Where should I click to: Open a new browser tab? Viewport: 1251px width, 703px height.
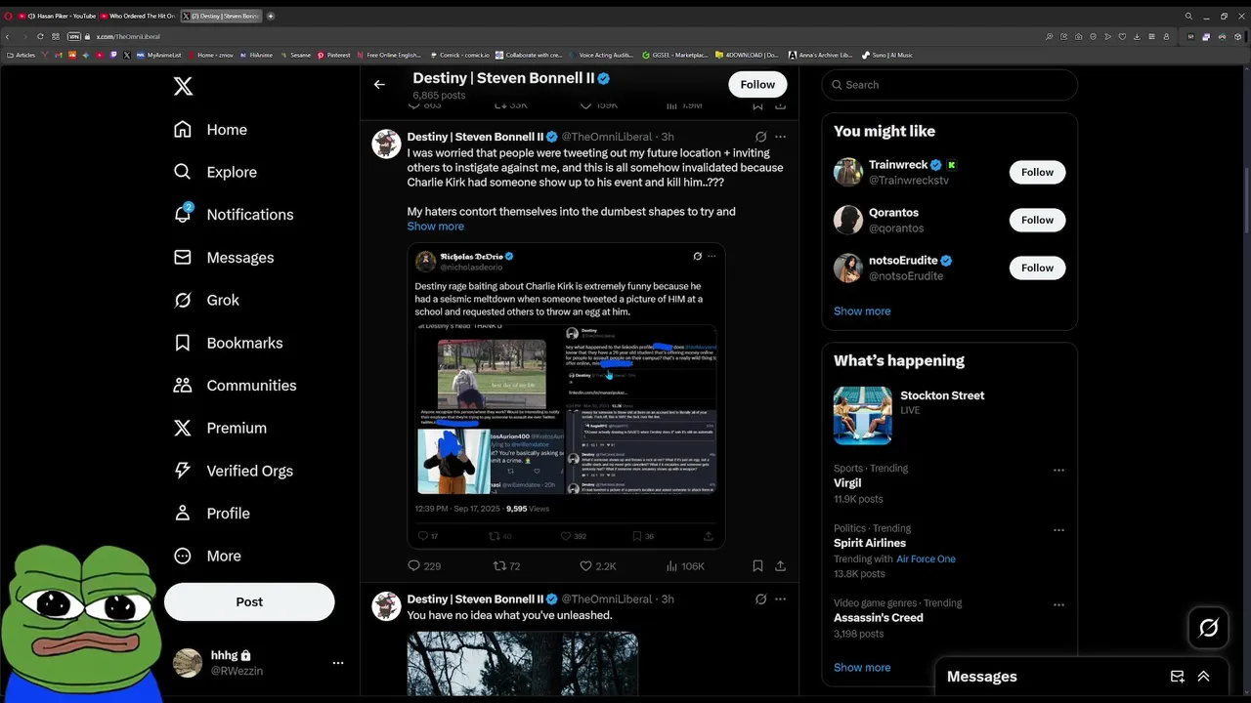[x=271, y=16]
